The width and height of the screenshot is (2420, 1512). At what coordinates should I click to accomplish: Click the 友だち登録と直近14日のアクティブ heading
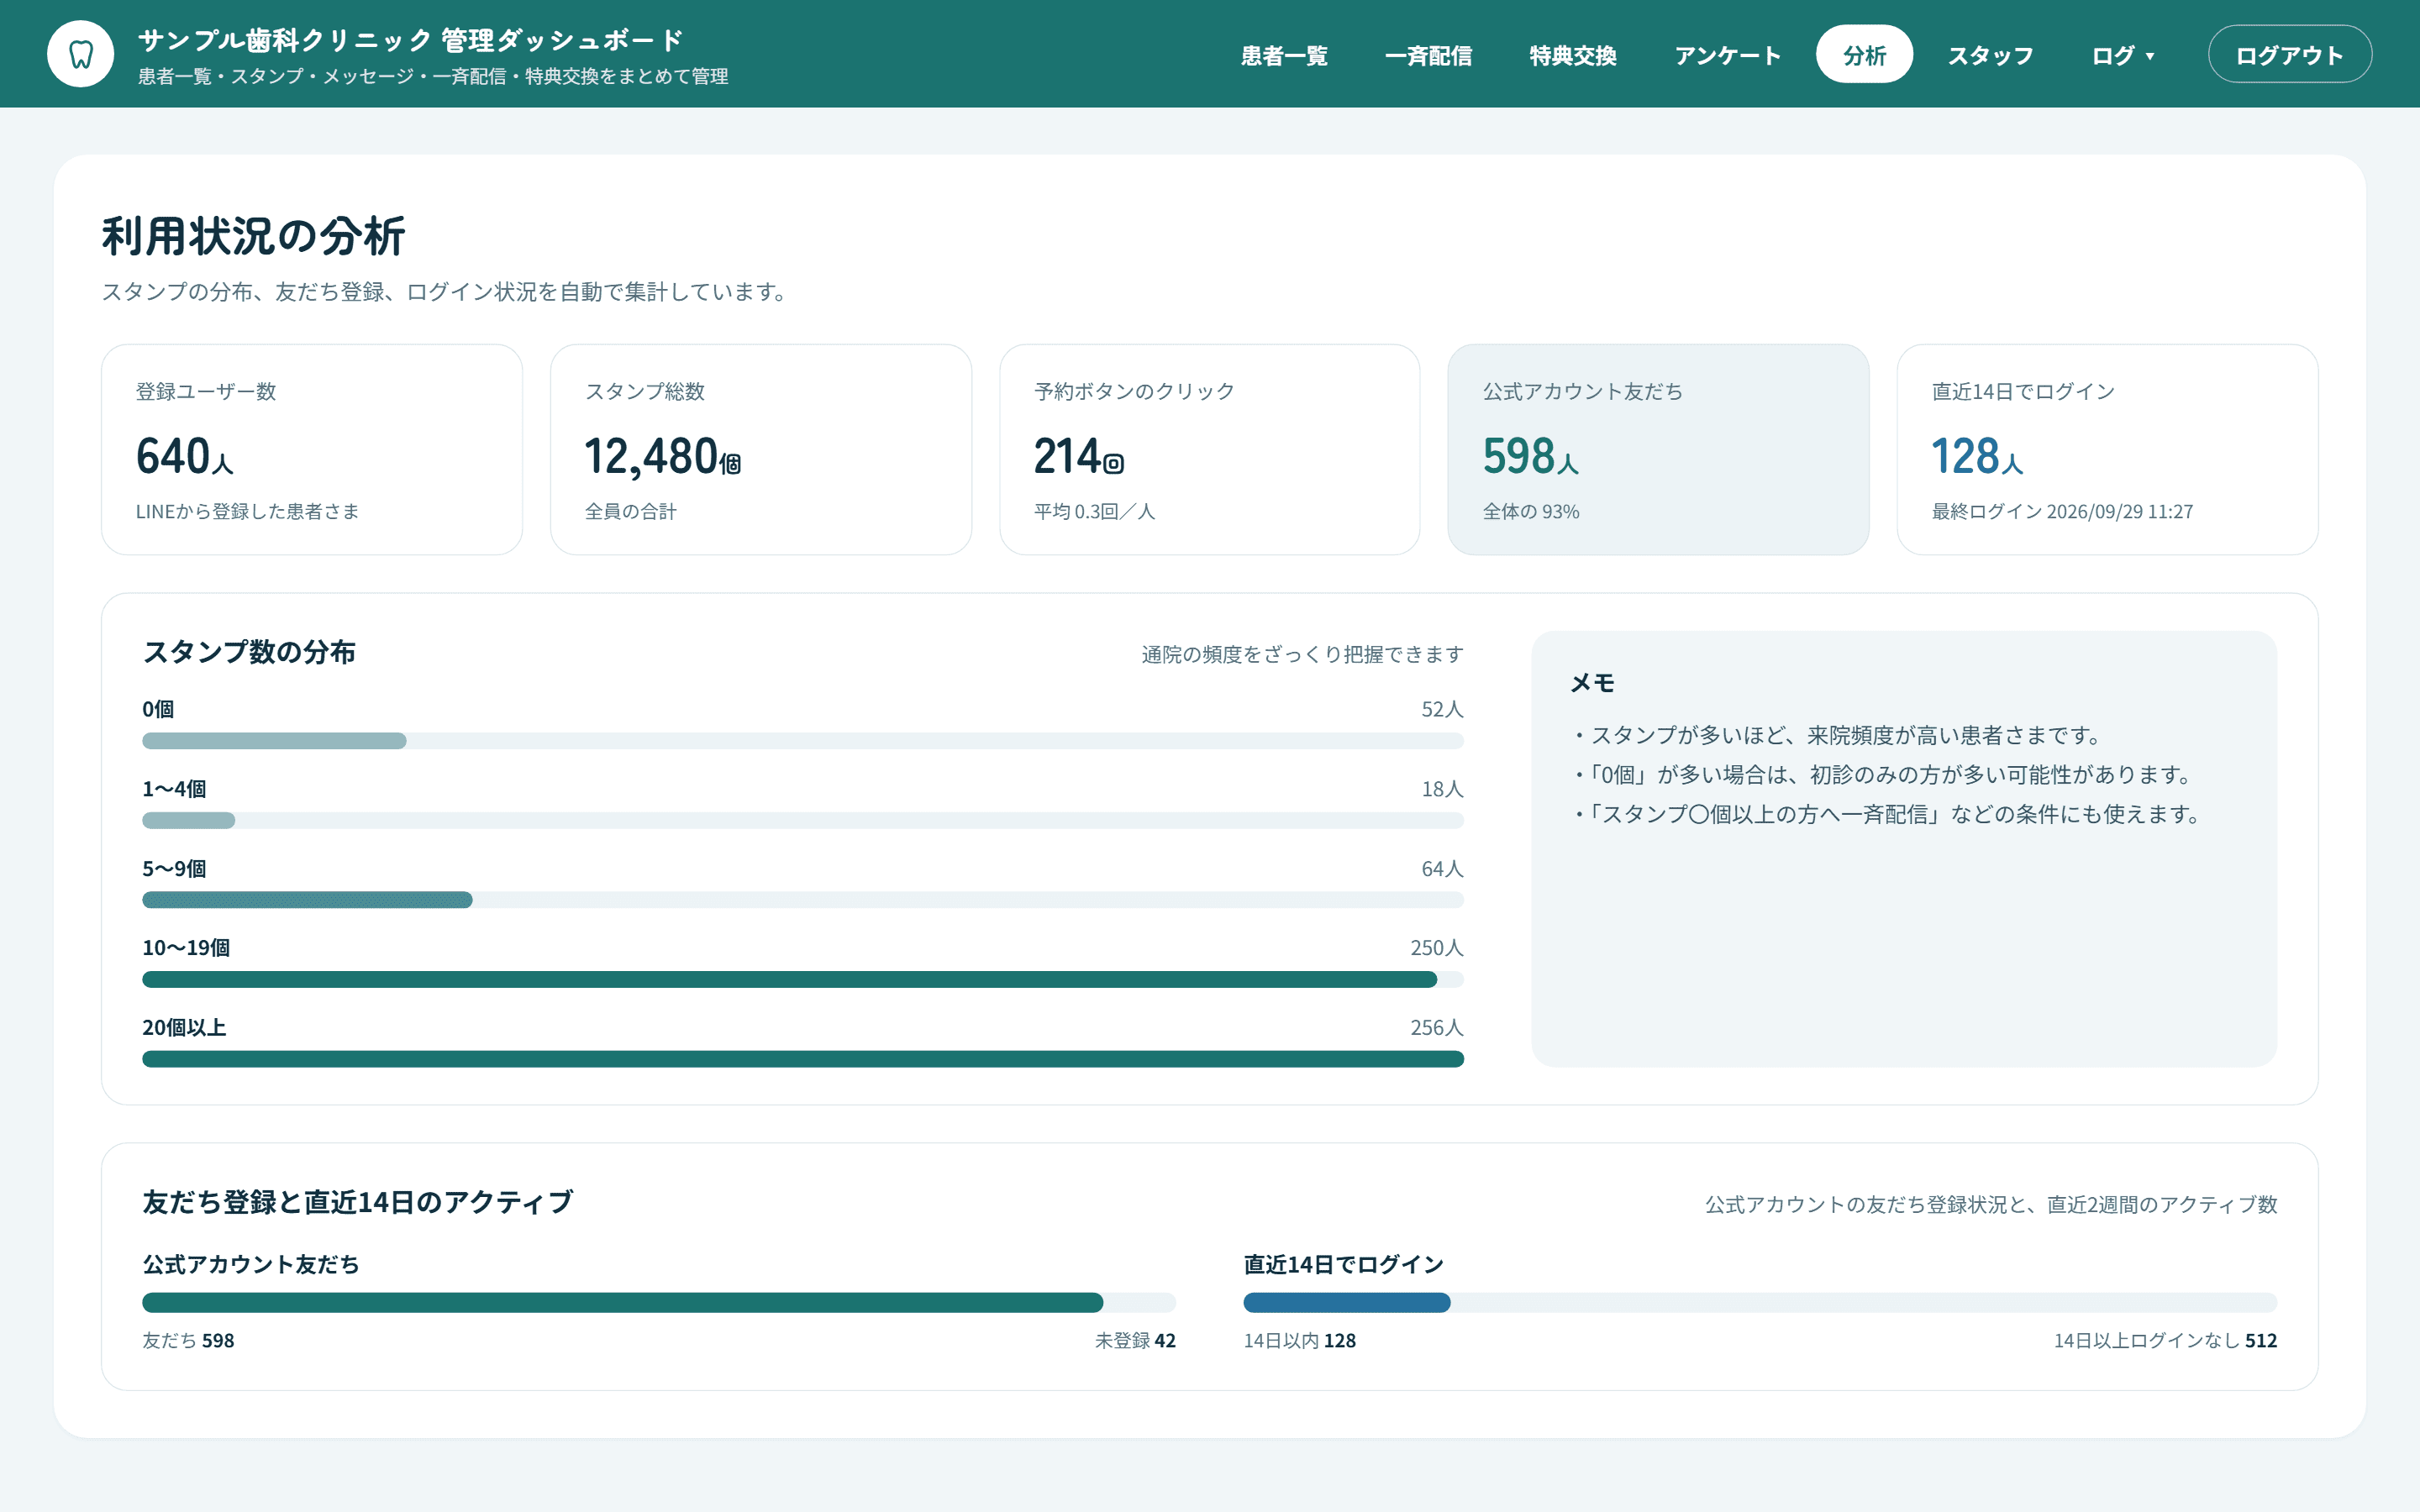(x=358, y=1202)
